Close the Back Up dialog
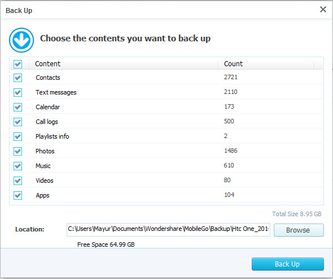The width and height of the screenshot is (333, 279). pos(323,10)
